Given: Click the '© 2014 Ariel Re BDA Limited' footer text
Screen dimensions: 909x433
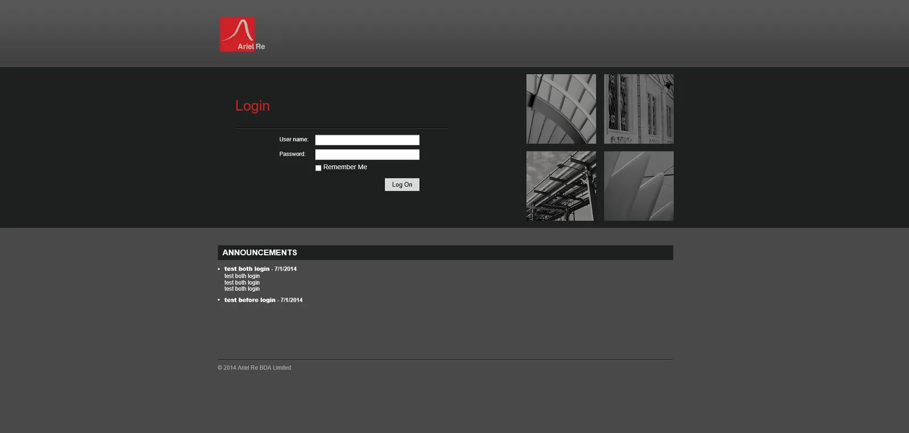Looking at the screenshot, I should click(x=254, y=368).
